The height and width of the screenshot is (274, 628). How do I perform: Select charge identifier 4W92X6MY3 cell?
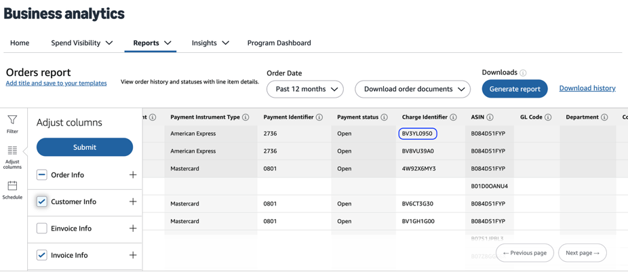(x=418, y=169)
